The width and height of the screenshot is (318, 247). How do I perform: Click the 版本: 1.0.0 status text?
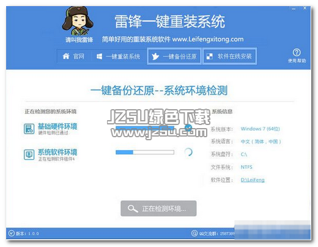click(x=28, y=234)
